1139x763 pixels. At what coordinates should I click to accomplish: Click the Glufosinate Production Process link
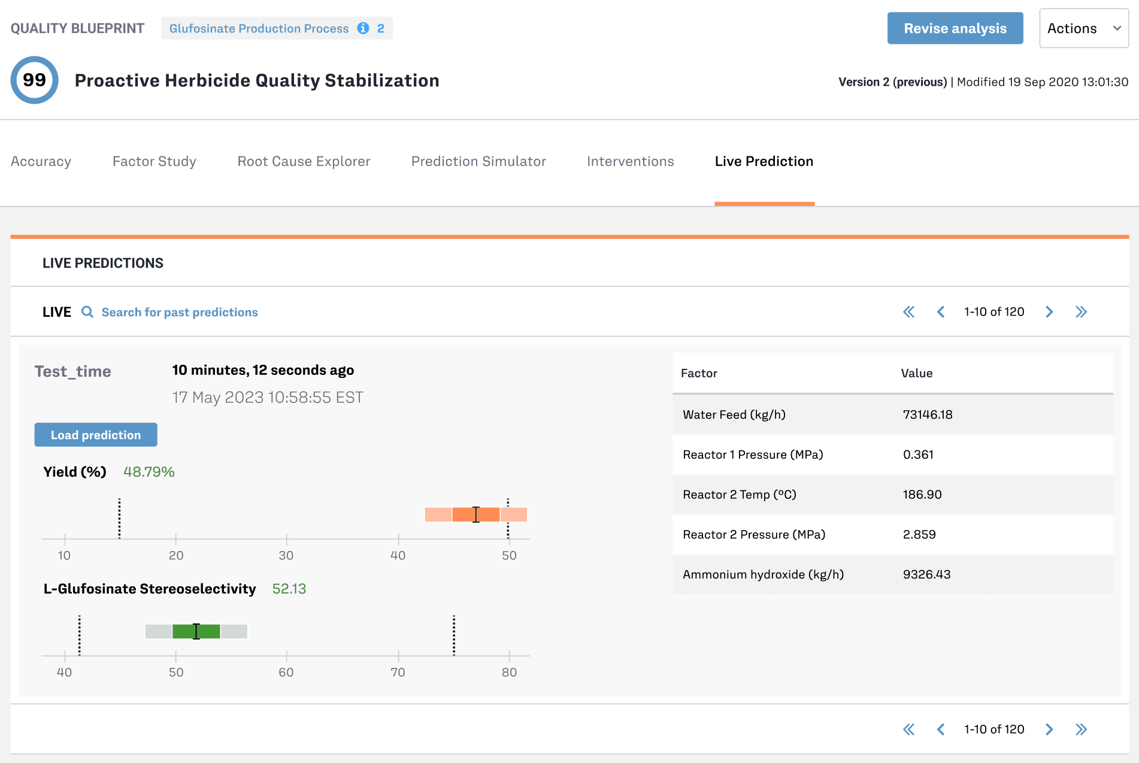click(x=259, y=28)
